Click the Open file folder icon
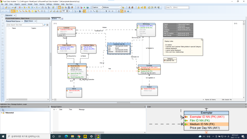Viewport: 247px width, 139px height. [6, 7]
